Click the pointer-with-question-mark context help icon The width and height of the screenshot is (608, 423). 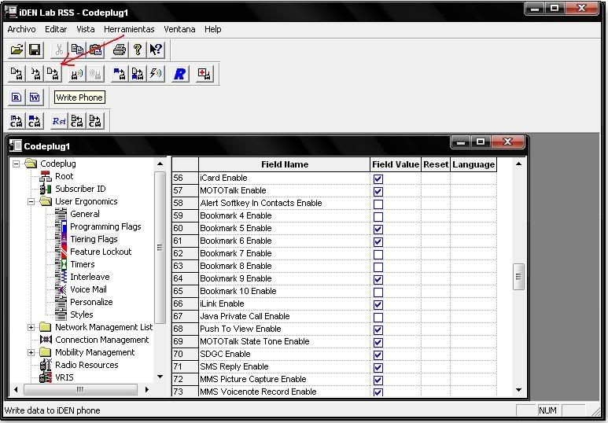pos(156,50)
